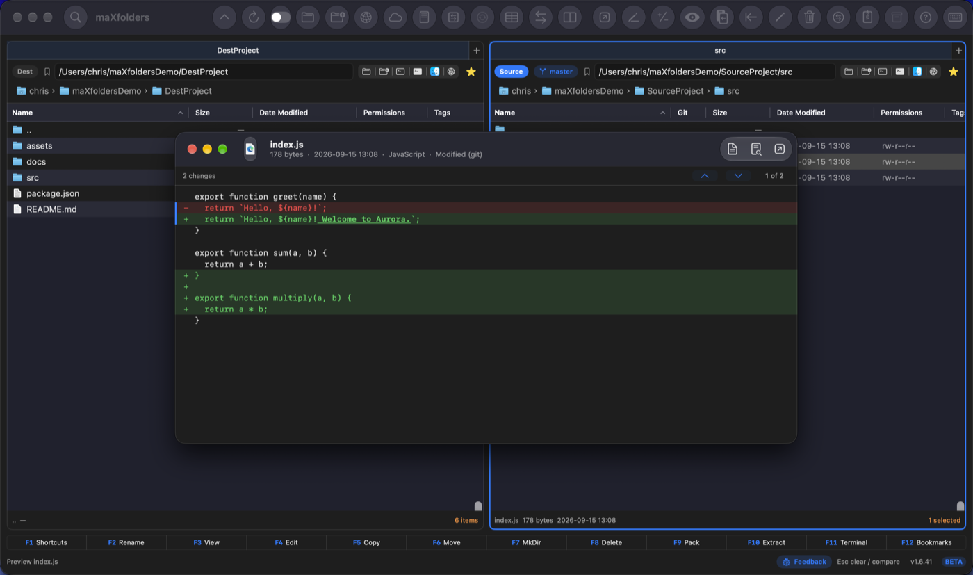Show diff view icon in preview window
The height and width of the screenshot is (575, 973).
pos(756,149)
